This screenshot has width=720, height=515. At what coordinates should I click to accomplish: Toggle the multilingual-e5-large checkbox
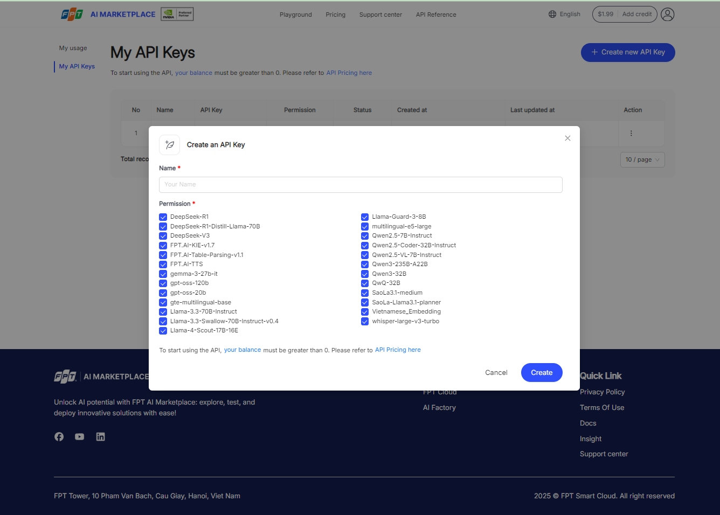coord(365,227)
